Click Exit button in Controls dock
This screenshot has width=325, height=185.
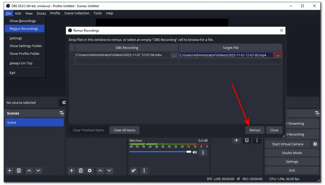(292, 170)
